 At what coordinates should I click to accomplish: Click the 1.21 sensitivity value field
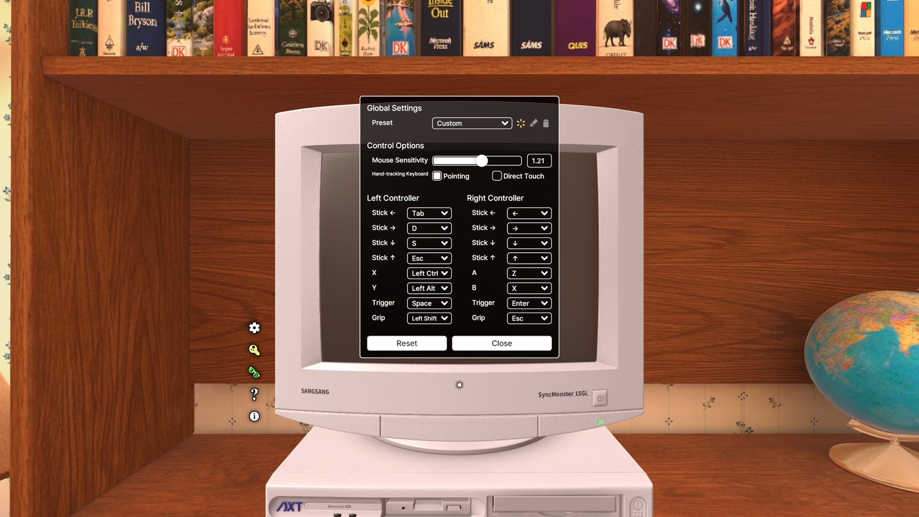539,161
